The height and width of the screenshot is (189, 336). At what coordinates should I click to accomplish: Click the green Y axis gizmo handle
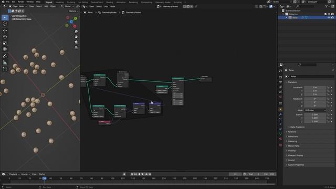point(76,18)
